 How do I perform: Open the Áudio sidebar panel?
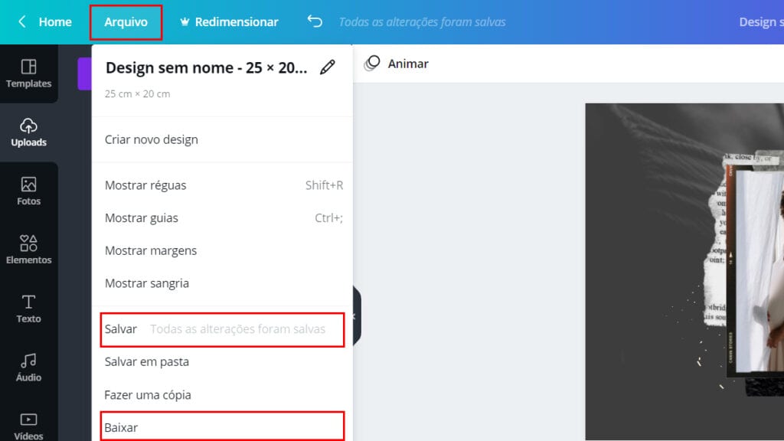(x=28, y=367)
